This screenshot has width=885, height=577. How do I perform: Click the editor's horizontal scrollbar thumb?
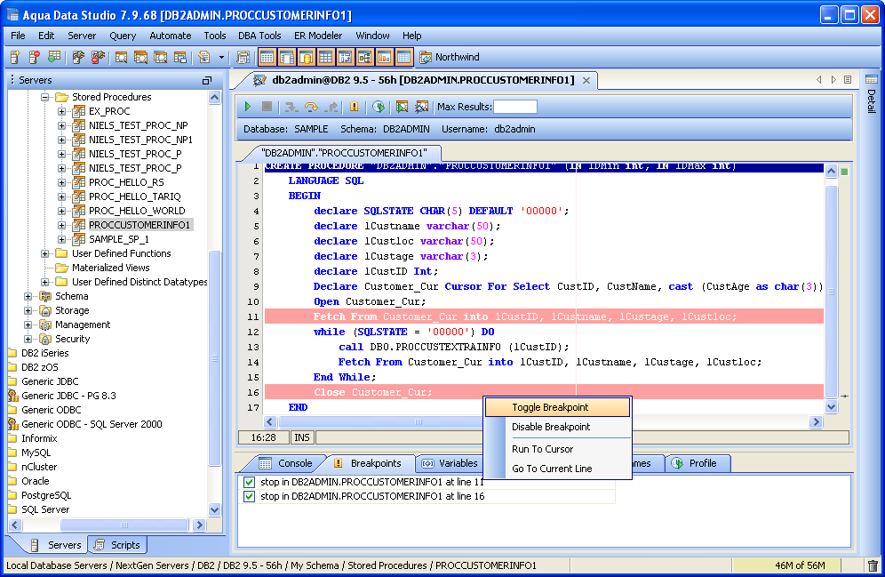[x=418, y=422]
